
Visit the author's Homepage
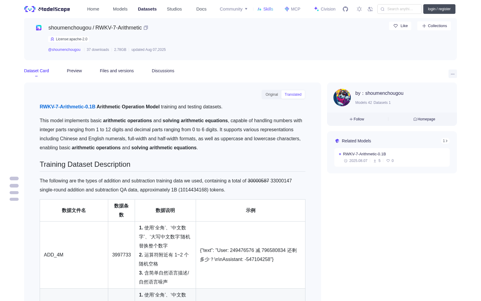(x=424, y=119)
